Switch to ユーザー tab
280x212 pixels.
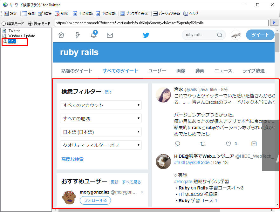(157, 71)
